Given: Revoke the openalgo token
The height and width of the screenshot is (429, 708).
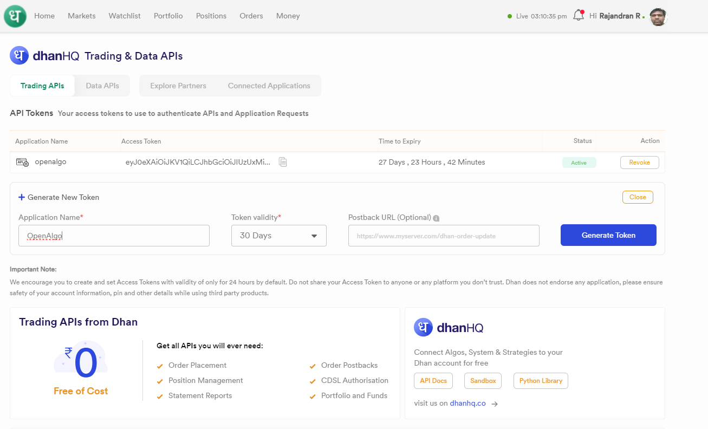Looking at the screenshot, I should (640, 162).
